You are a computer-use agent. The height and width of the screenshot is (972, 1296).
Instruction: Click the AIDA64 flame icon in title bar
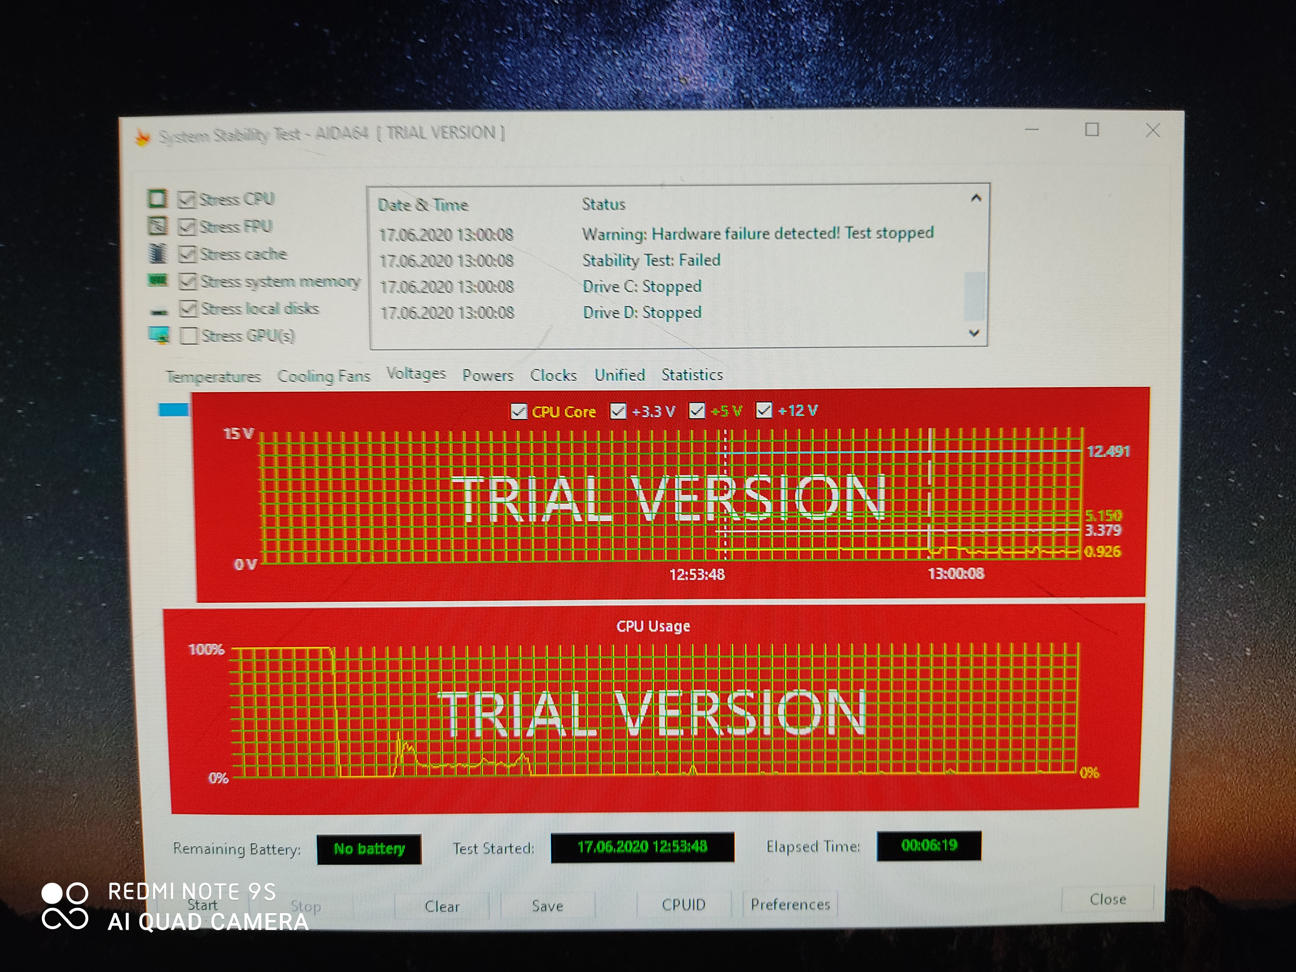click(142, 137)
